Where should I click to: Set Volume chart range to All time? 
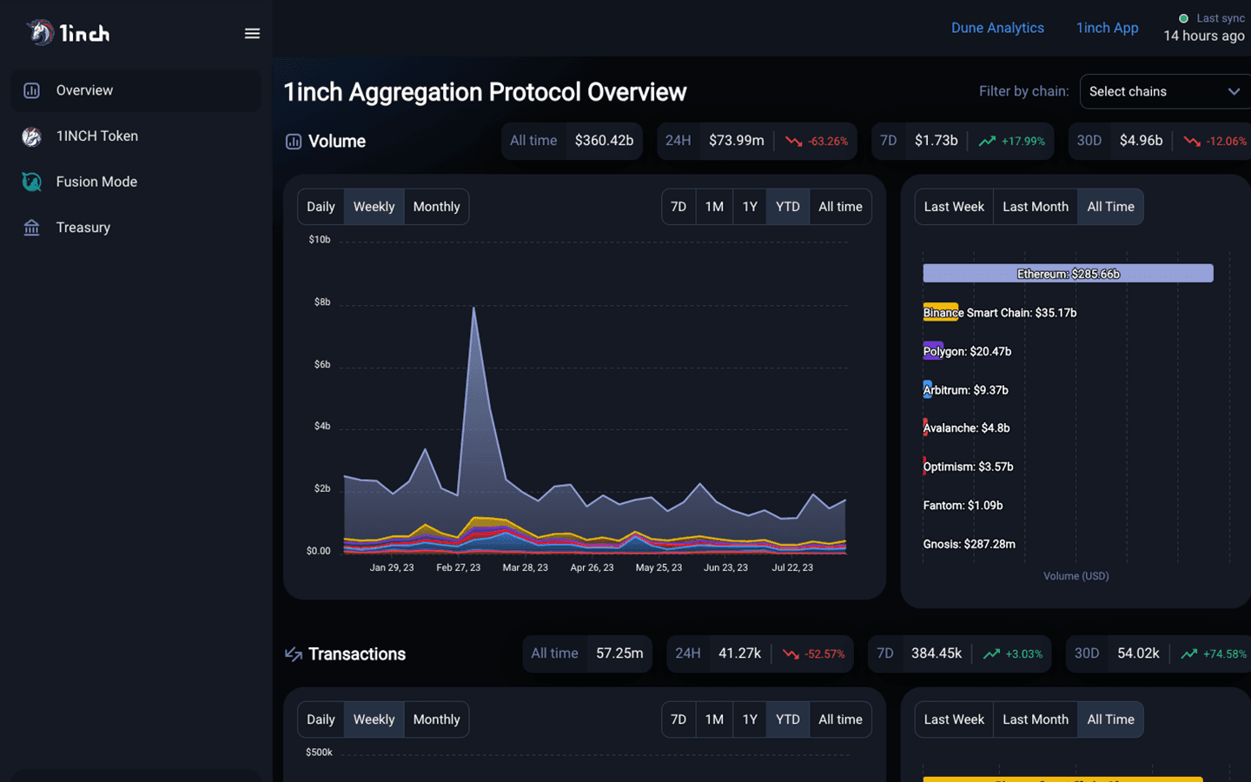click(840, 207)
